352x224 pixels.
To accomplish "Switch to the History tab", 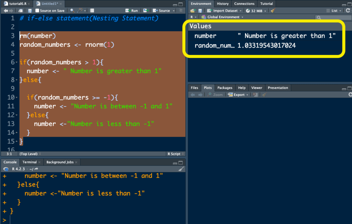I will coord(223,4).
